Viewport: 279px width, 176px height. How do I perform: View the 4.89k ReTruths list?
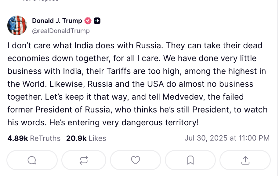(34, 138)
